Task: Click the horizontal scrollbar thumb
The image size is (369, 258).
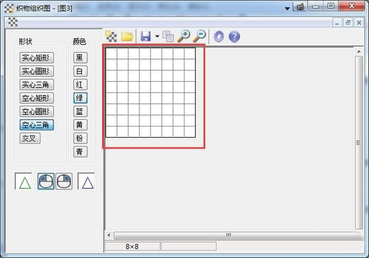Action: click(237, 235)
